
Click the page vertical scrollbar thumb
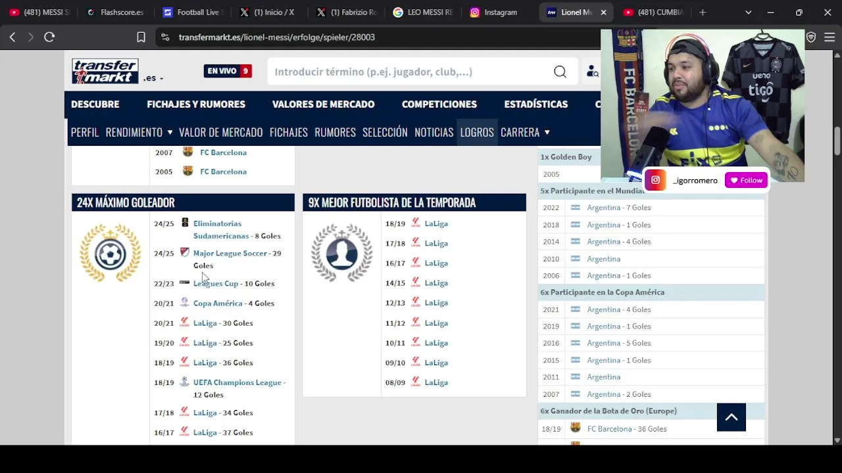click(x=837, y=141)
